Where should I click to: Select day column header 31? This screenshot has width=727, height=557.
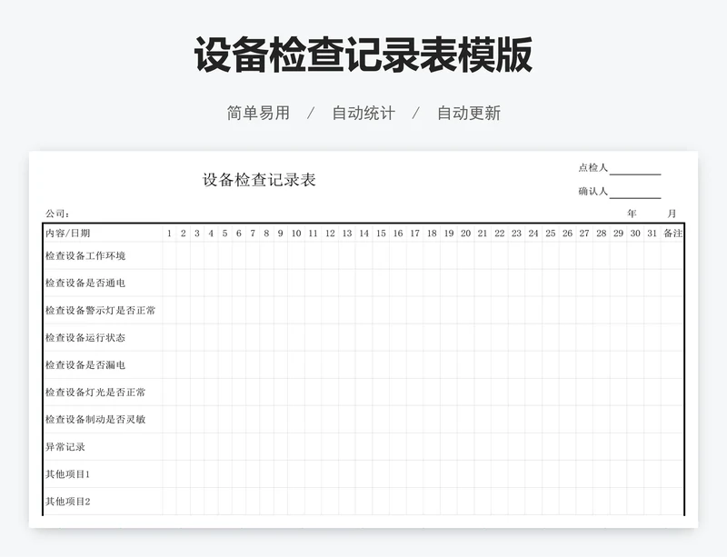[652, 234]
